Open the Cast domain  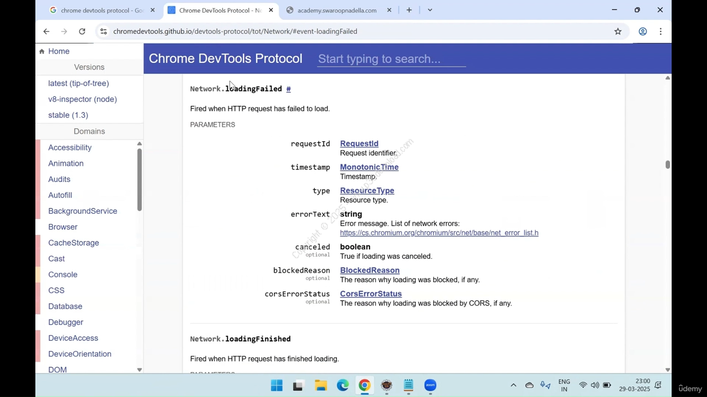tap(56, 259)
